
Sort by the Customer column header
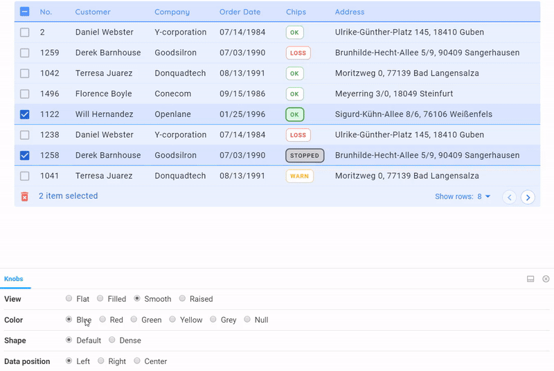click(x=93, y=12)
